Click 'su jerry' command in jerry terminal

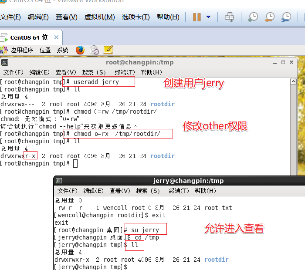[145, 230]
